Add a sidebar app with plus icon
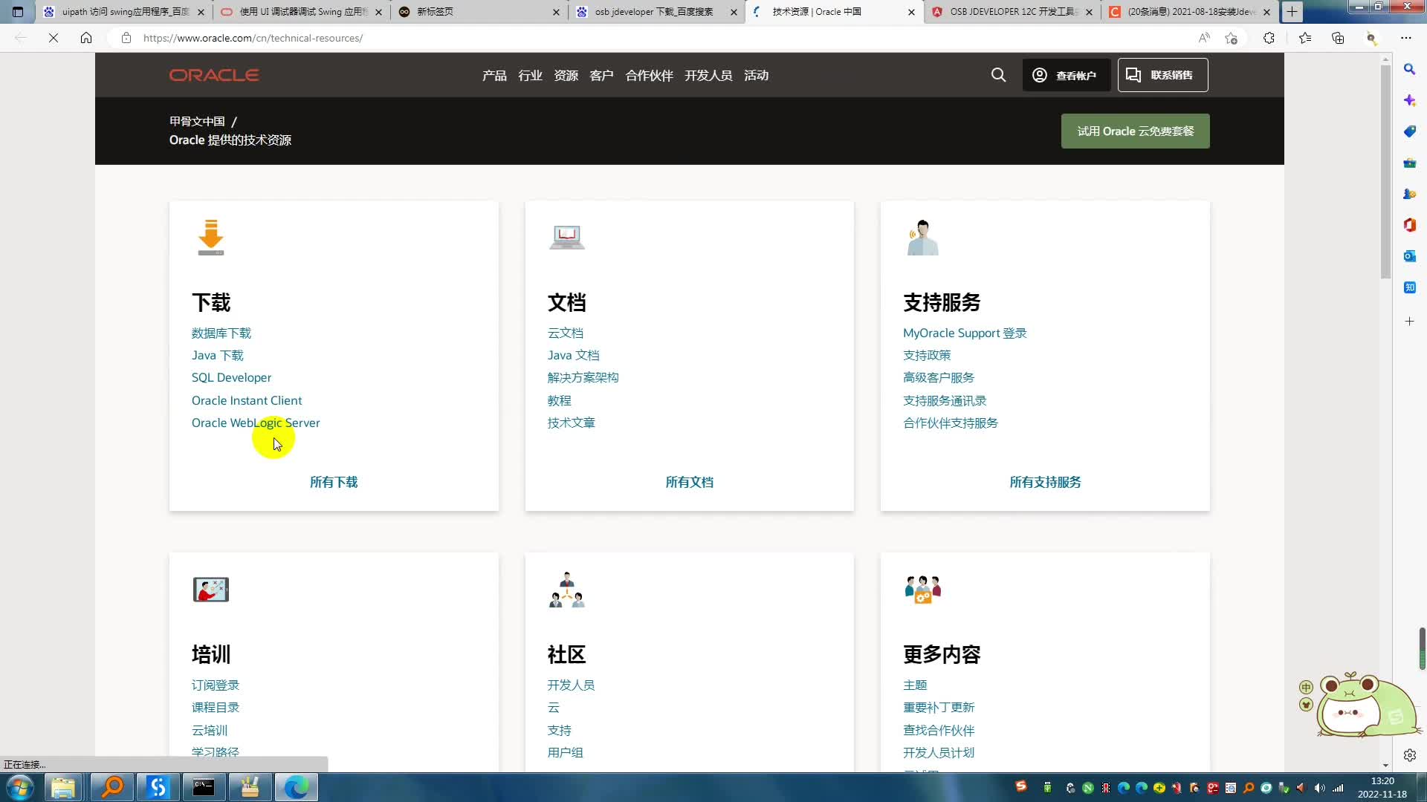This screenshot has width=1427, height=802. (1409, 322)
